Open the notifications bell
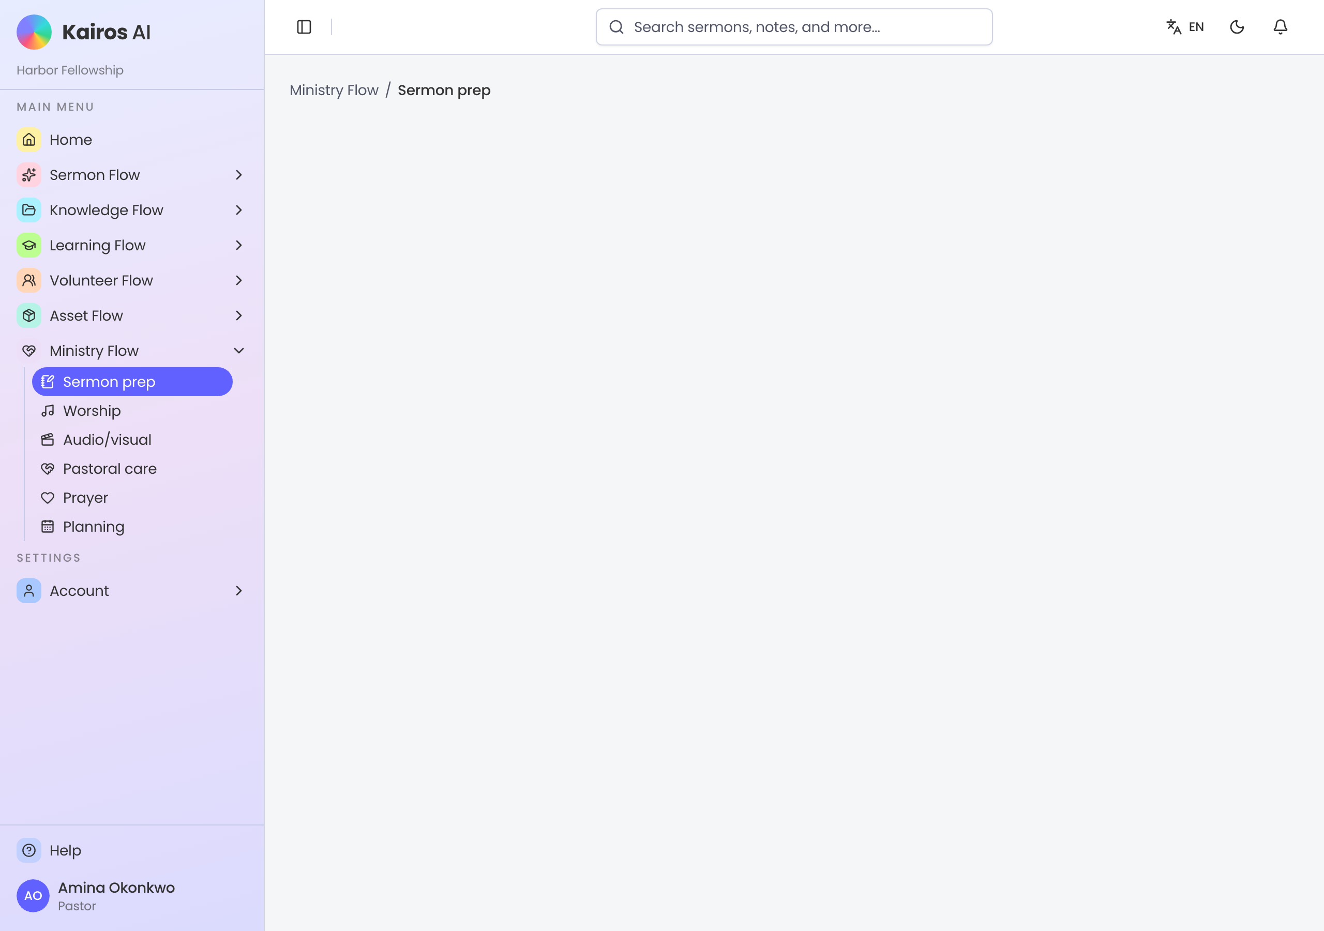Viewport: 1324px width, 931px height. (x=1280, y=27)
